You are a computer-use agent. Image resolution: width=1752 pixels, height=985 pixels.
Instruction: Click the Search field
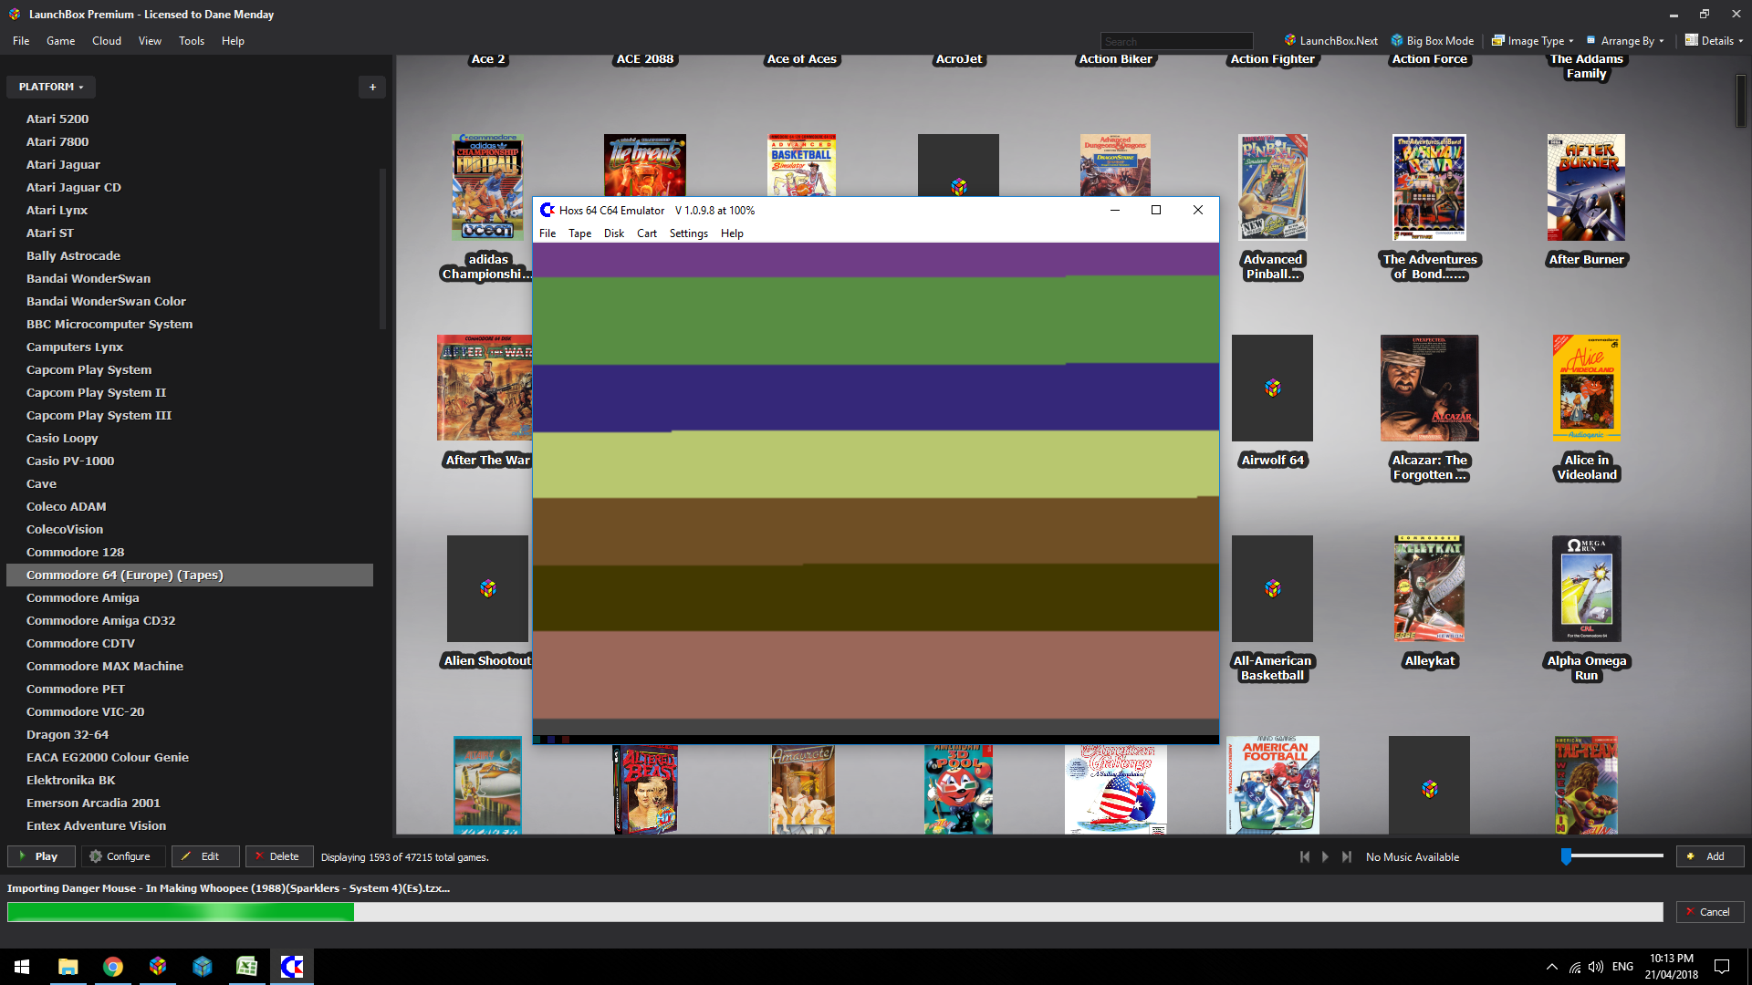1176,42
